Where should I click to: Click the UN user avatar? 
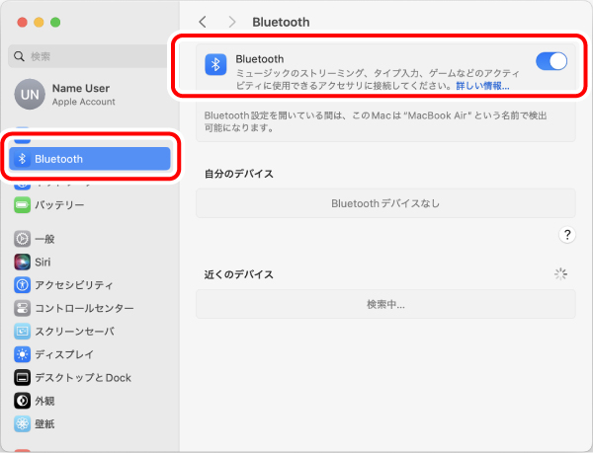click(x=27, y=95)
